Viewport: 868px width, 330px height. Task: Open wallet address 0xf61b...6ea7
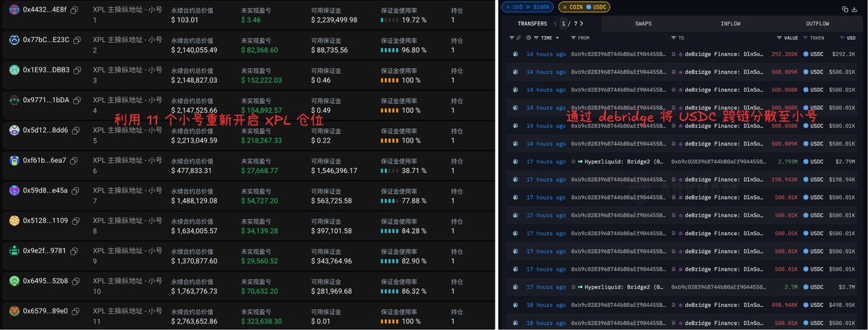point(44,161)
